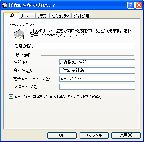The image size is (144, 142).
Task: Click the empty 返信アドレス(Y) field
Action: [97, 87]
